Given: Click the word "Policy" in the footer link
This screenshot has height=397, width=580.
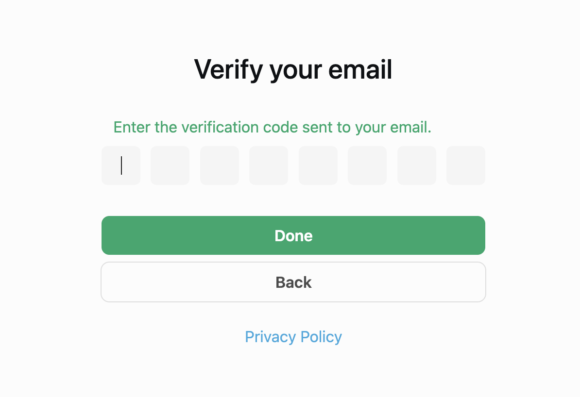Looking at the screenshot, I should click(x=321, y=337).
